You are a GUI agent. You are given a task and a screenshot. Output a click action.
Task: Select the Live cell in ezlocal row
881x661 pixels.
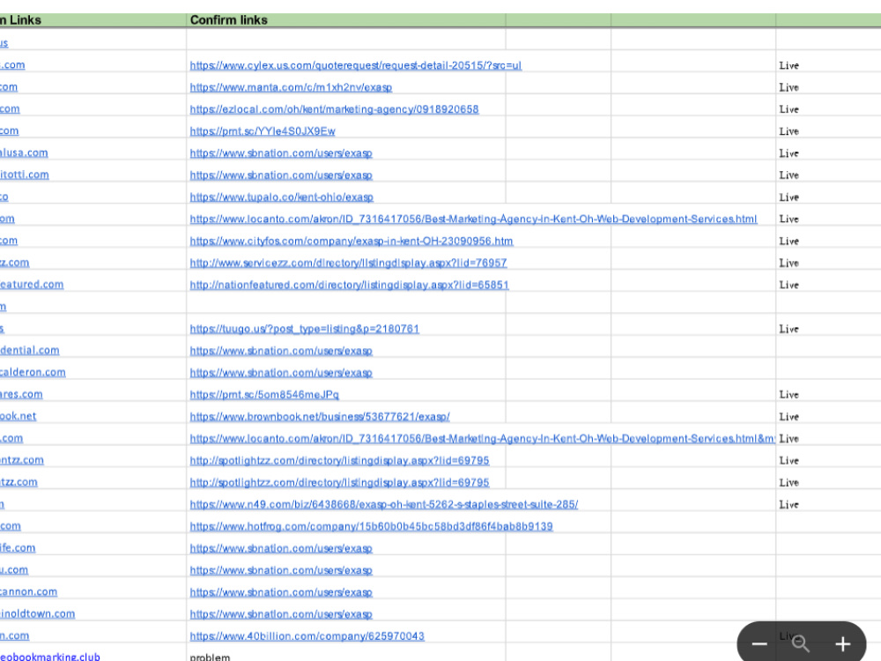pos(788,109)
